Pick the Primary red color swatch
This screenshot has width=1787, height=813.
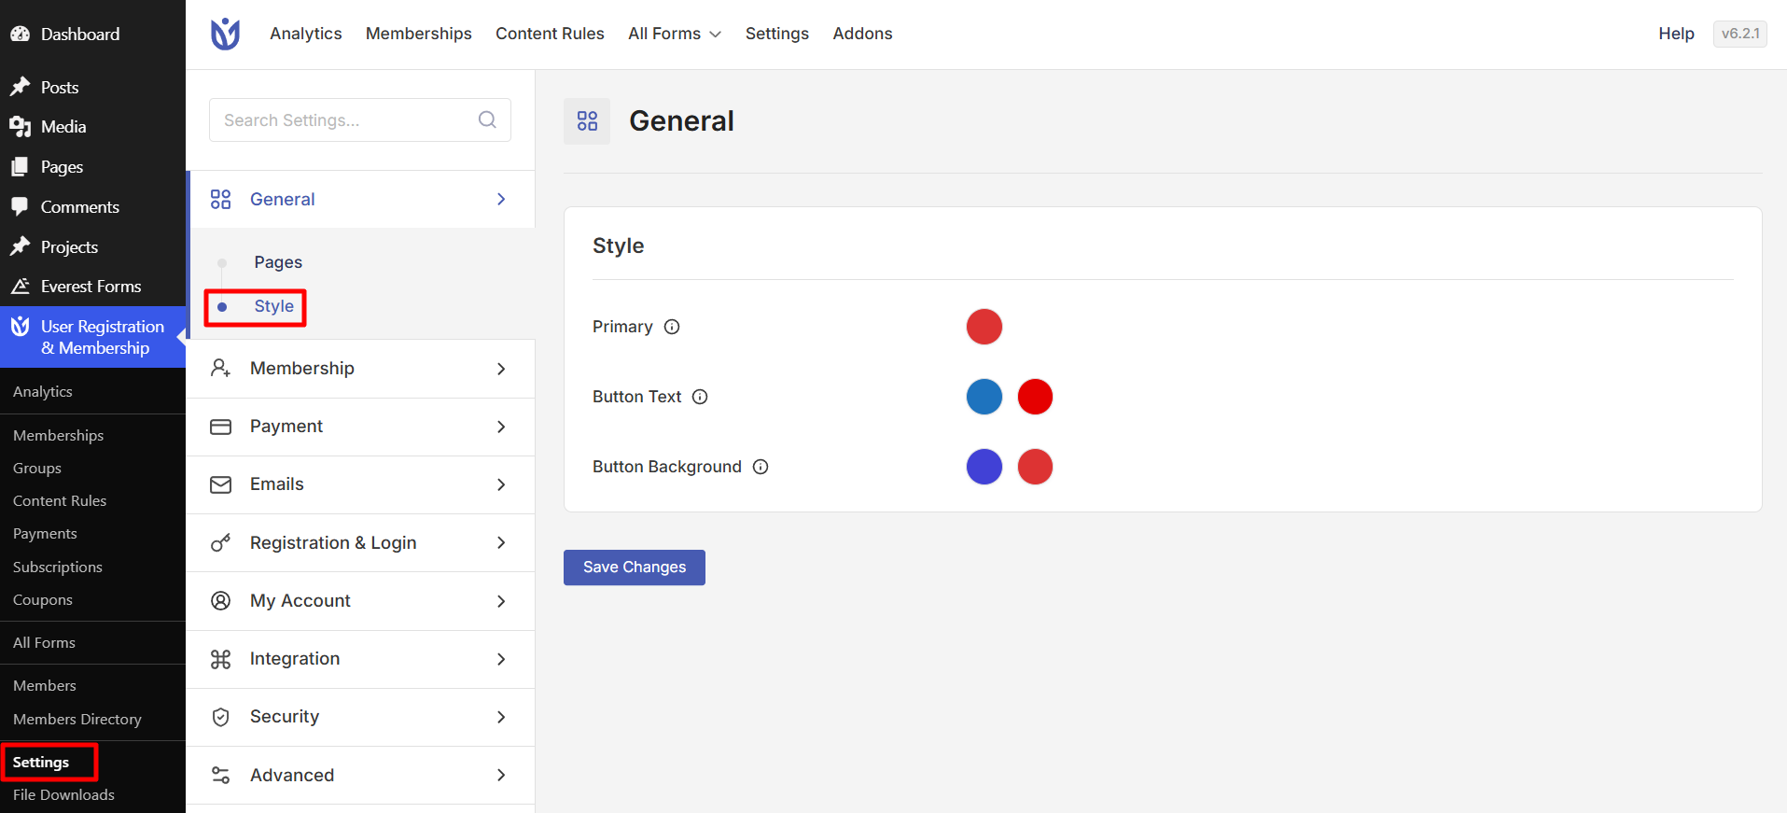coord(984,327)
